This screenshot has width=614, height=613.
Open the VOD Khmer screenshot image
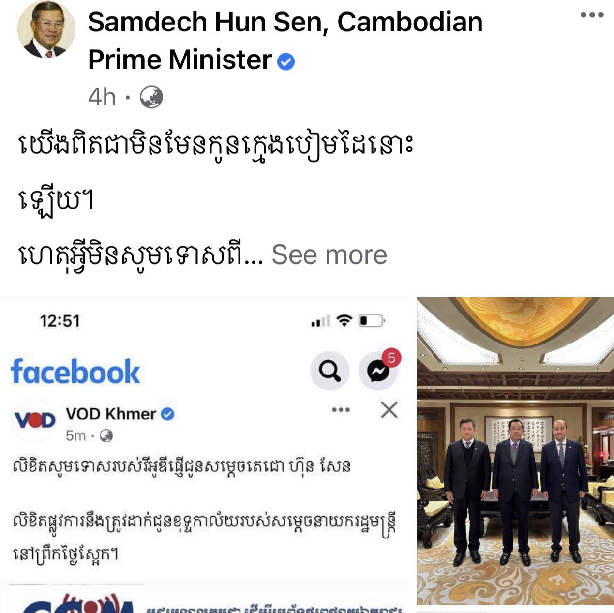tap(205, 455)
